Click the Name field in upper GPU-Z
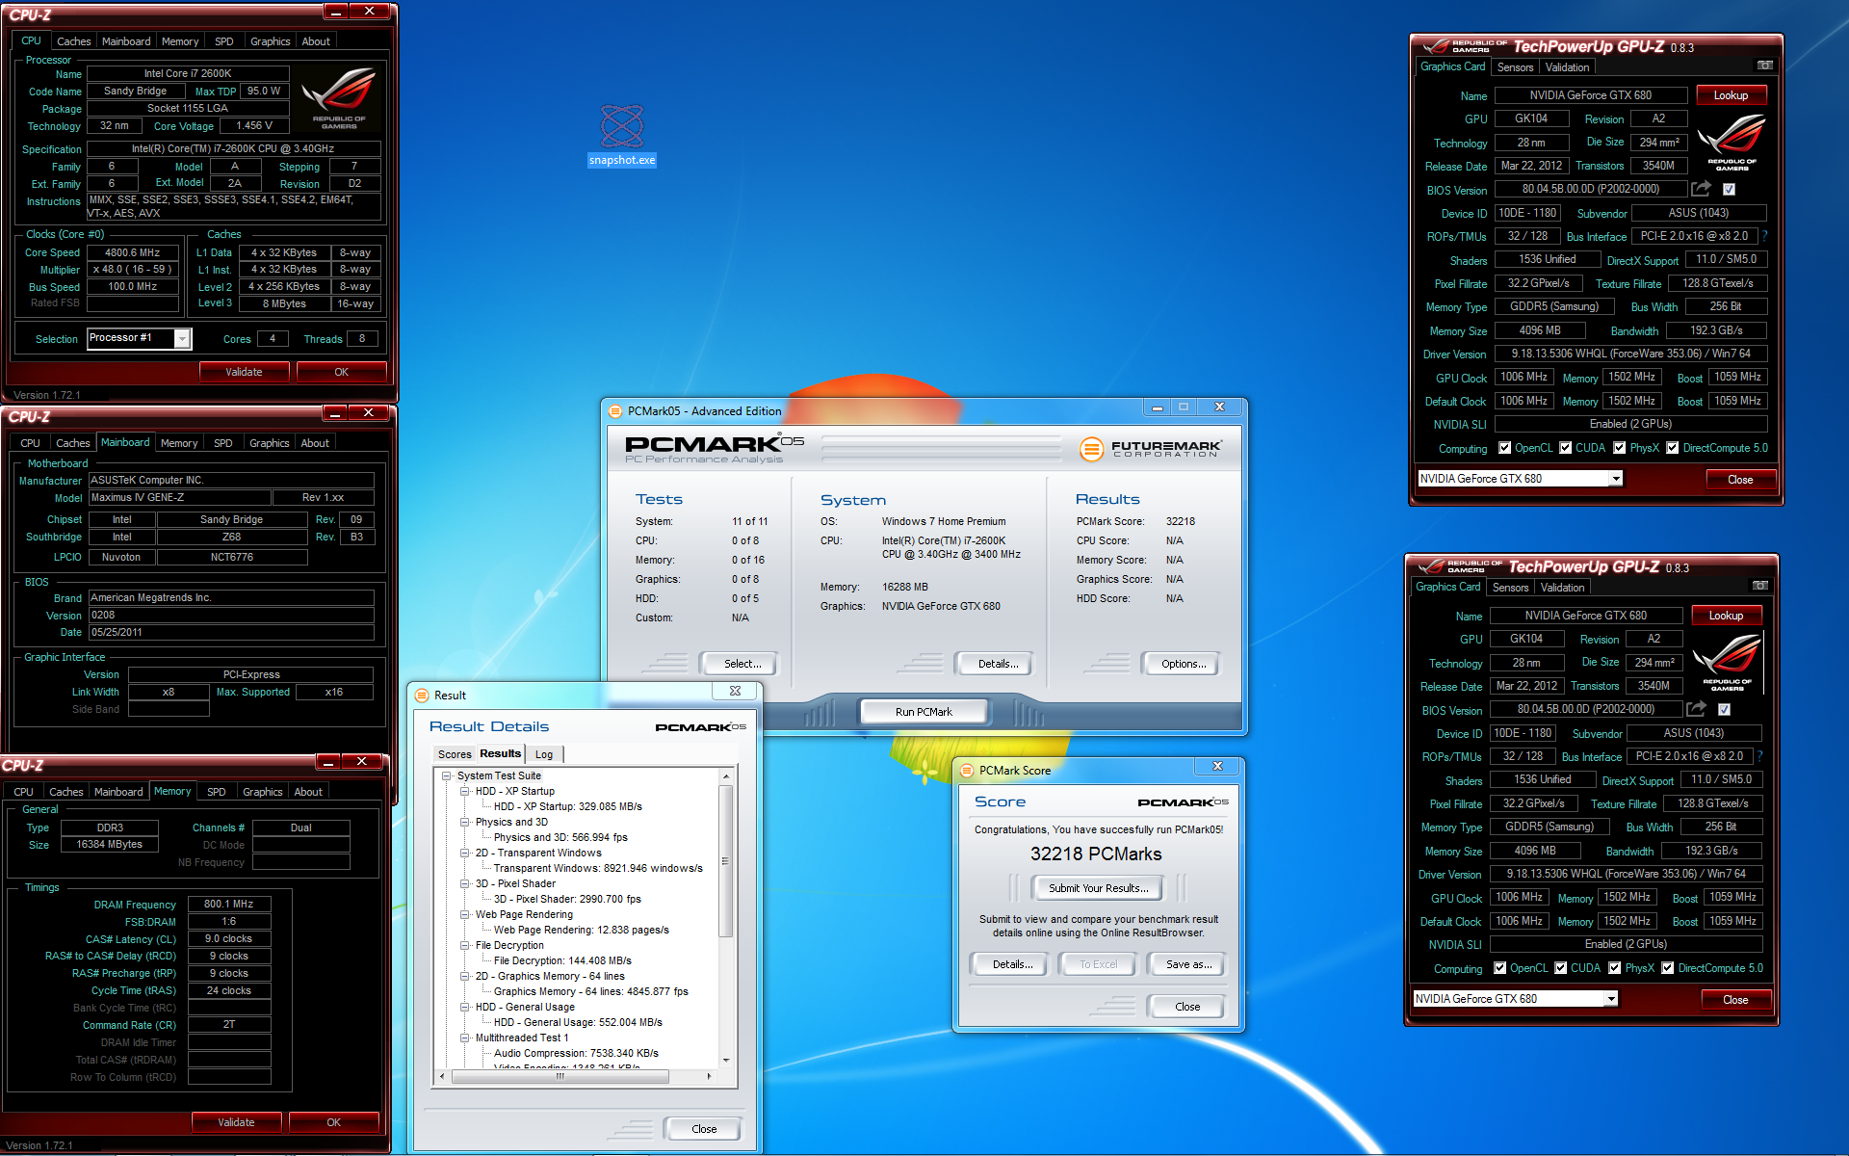This screenshot has width=1849, height=1156. tap(1590, 95)
